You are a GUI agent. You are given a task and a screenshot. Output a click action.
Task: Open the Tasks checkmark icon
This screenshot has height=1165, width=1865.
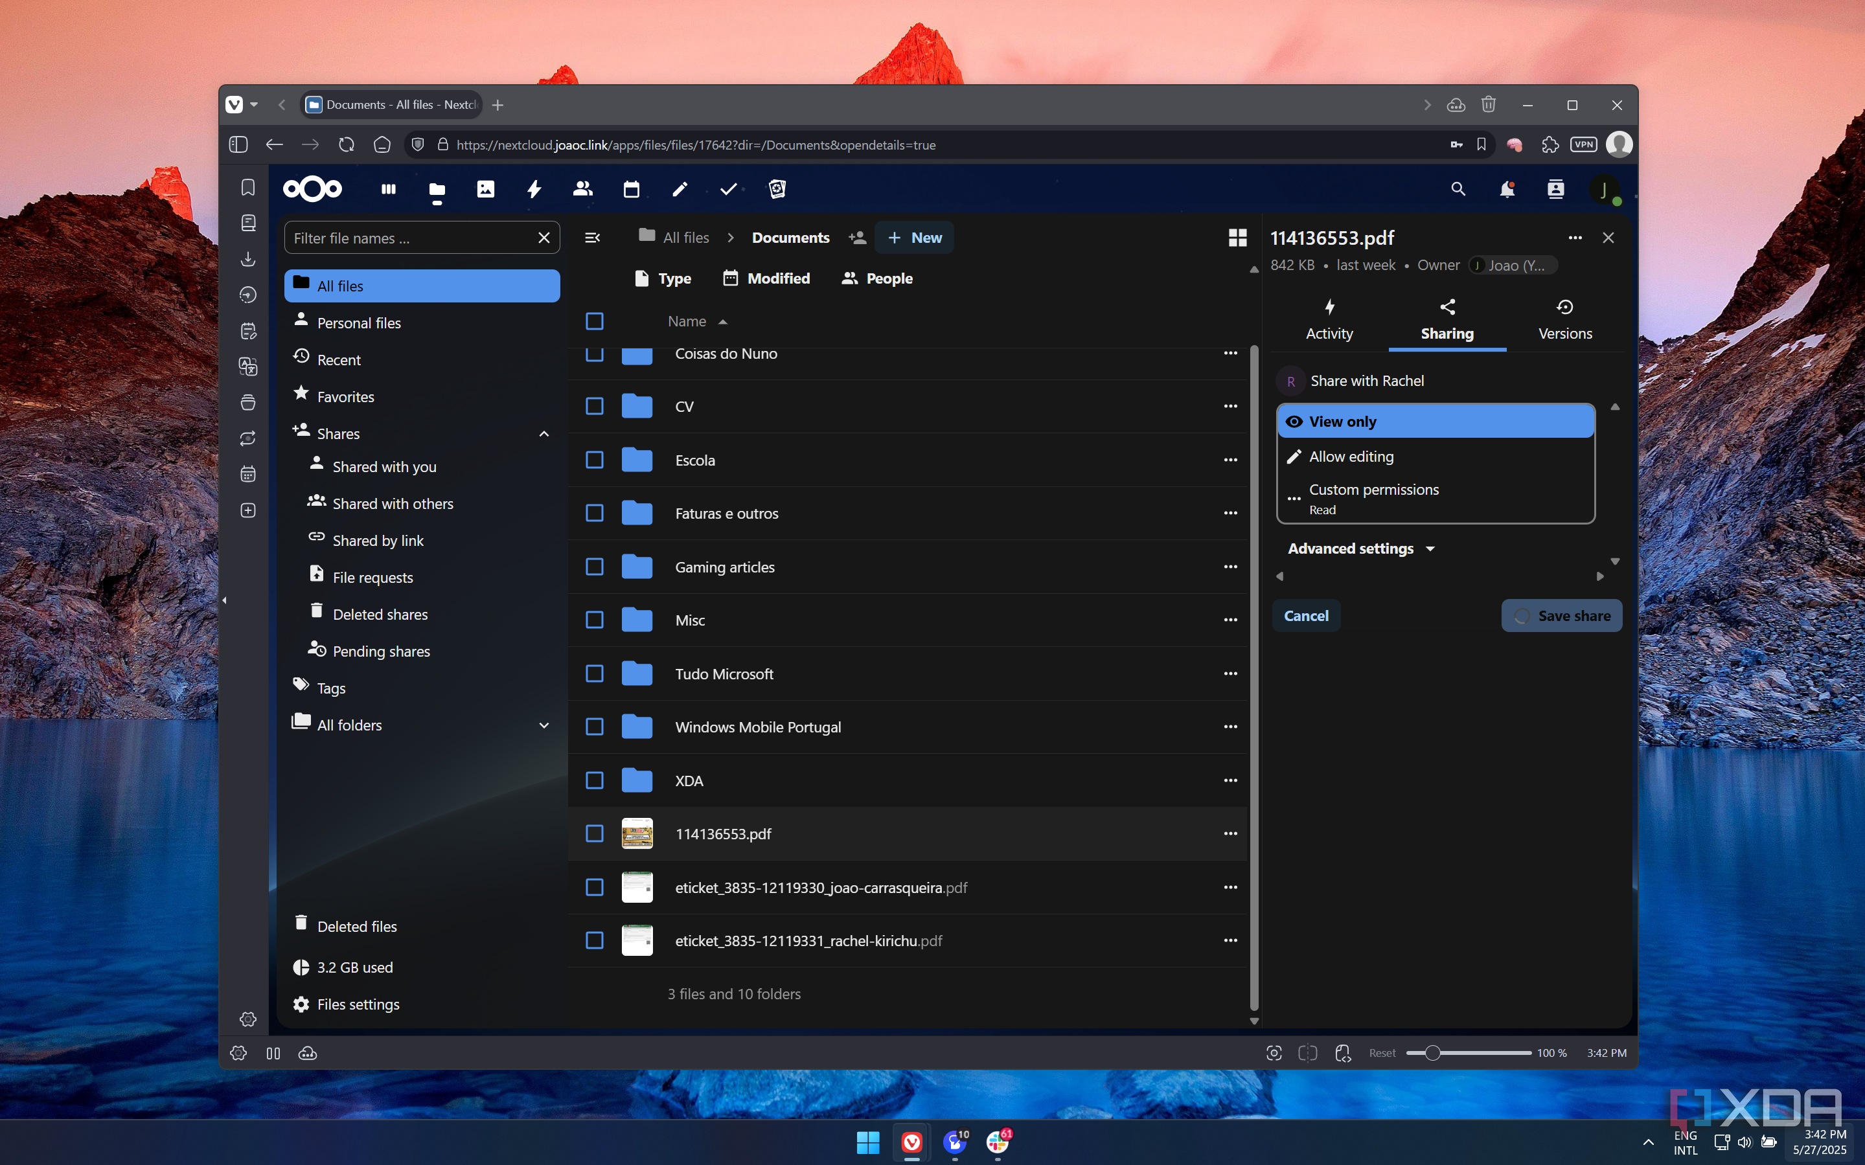pyautogui.click(x=728, y=189)
